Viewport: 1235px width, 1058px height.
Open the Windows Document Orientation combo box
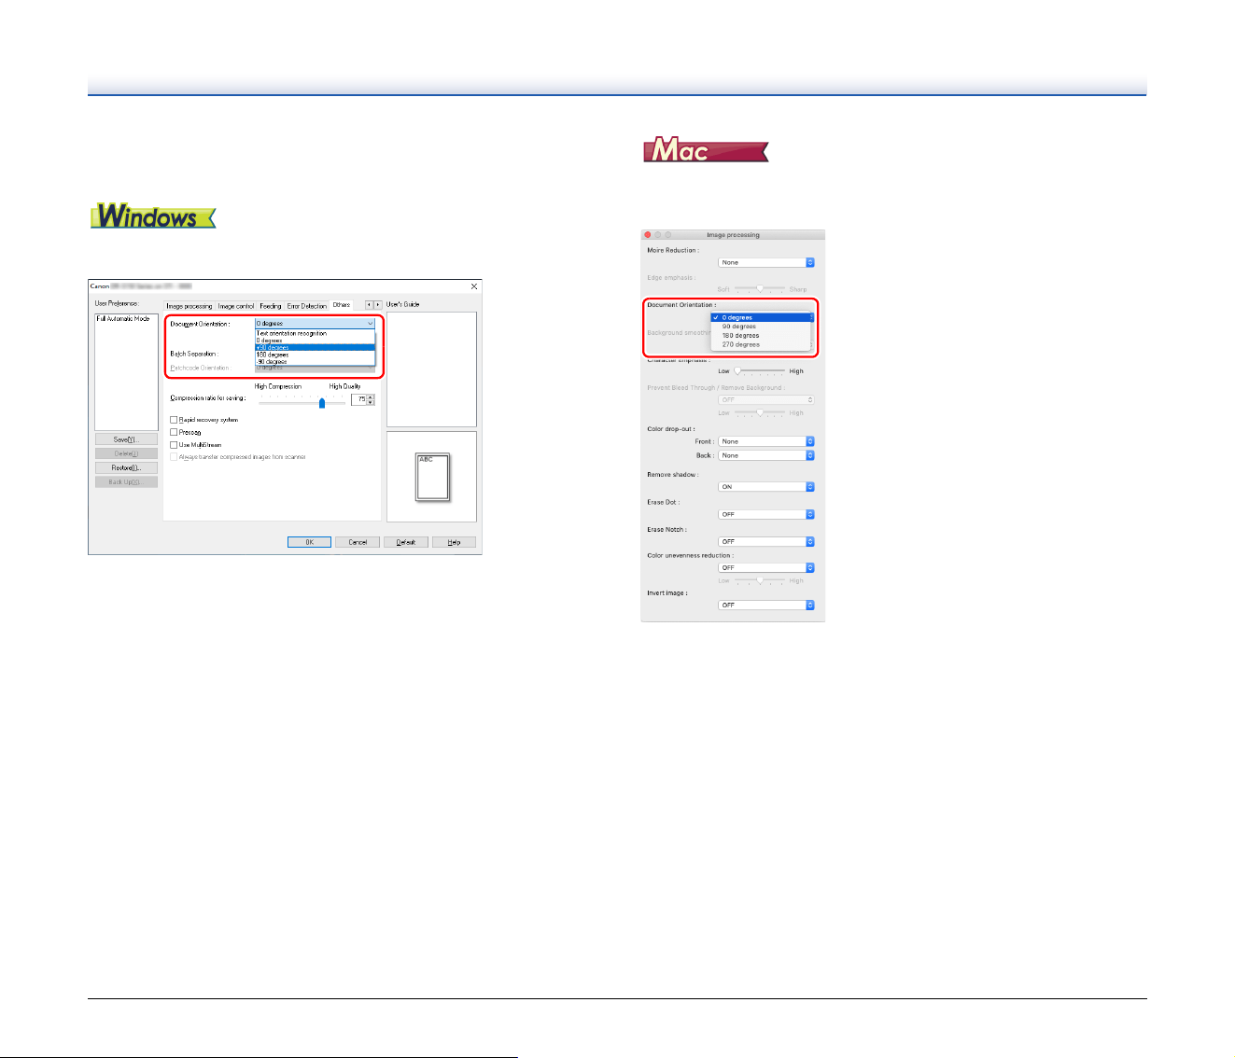pyautogui.click(x=316, y=324)
